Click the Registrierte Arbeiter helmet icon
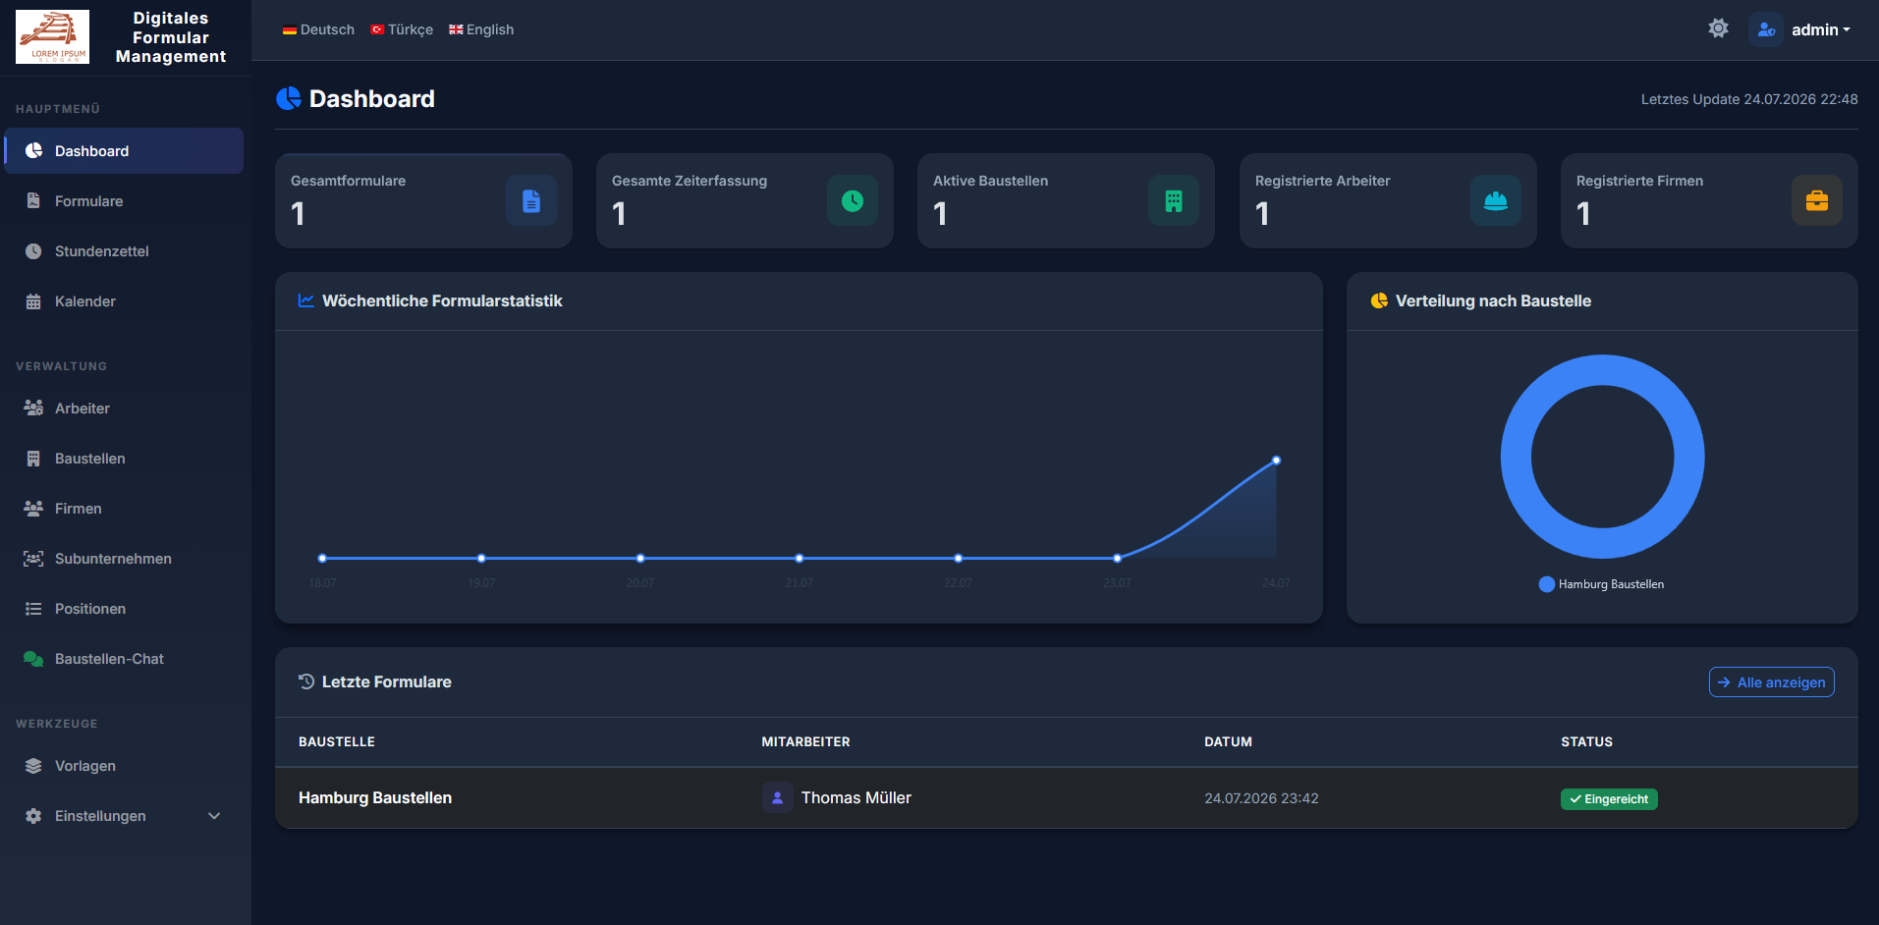1879x925 pixels. point(1496,200)
